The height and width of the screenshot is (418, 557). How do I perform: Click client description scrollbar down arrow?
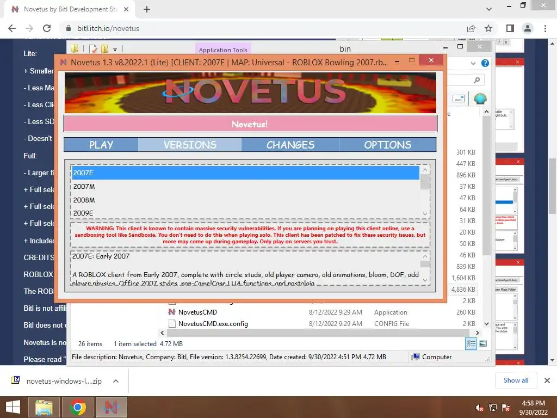pos(425,280)
